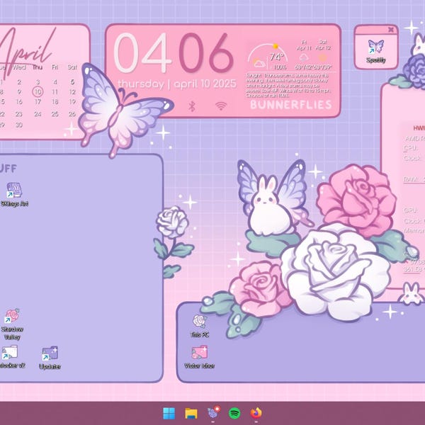Click the 'Wed' weekday header in calendar

(19, 67)
